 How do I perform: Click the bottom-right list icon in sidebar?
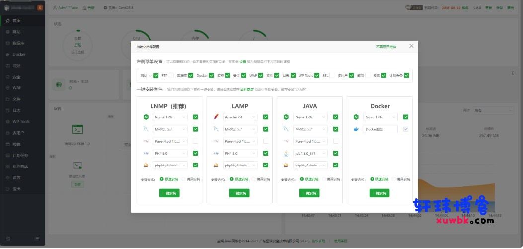pos(37,239)
